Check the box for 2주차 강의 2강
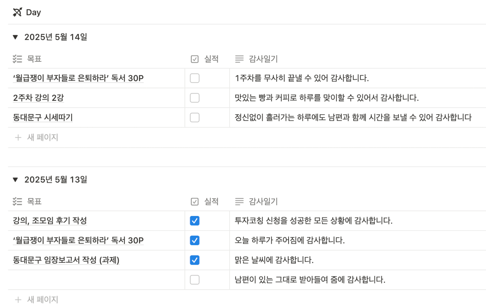The height and width of the screenshot is (306, 486). [195, 98]
